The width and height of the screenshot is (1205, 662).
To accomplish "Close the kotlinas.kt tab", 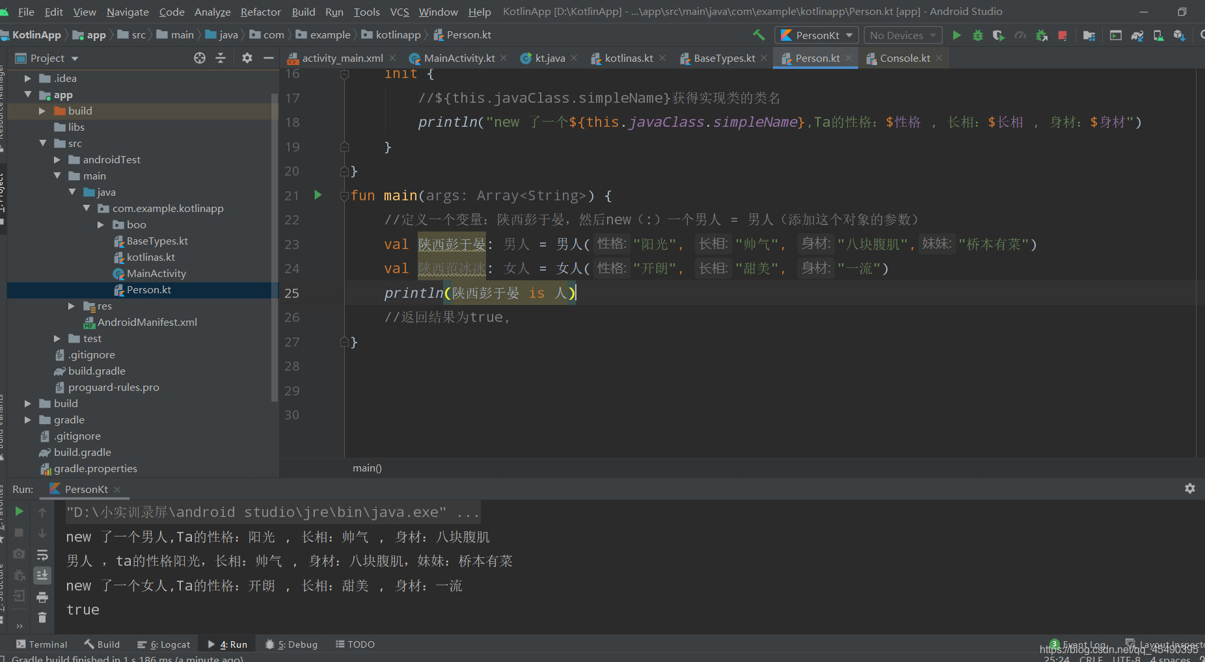I will 662,58.
